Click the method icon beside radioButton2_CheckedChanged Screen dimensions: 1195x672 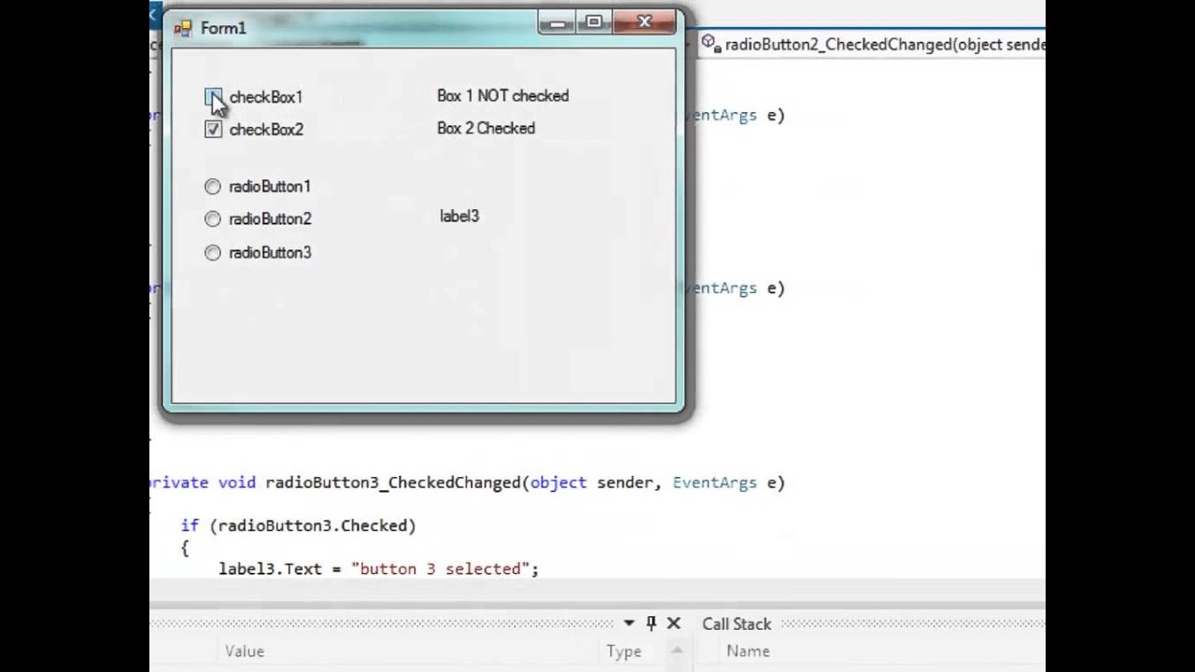pos(710,43)
